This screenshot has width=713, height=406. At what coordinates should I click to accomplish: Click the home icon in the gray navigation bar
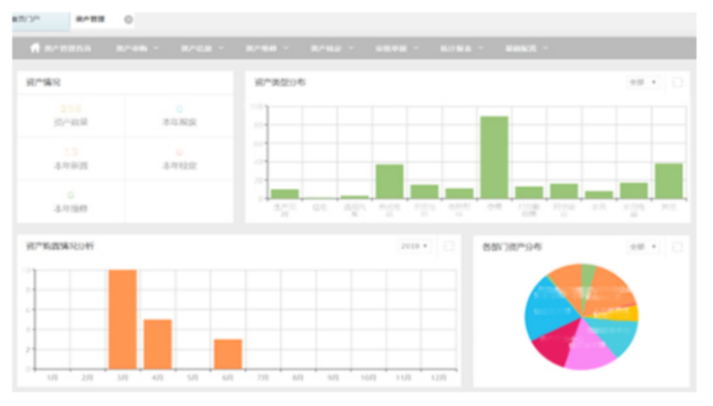point(35,47)
